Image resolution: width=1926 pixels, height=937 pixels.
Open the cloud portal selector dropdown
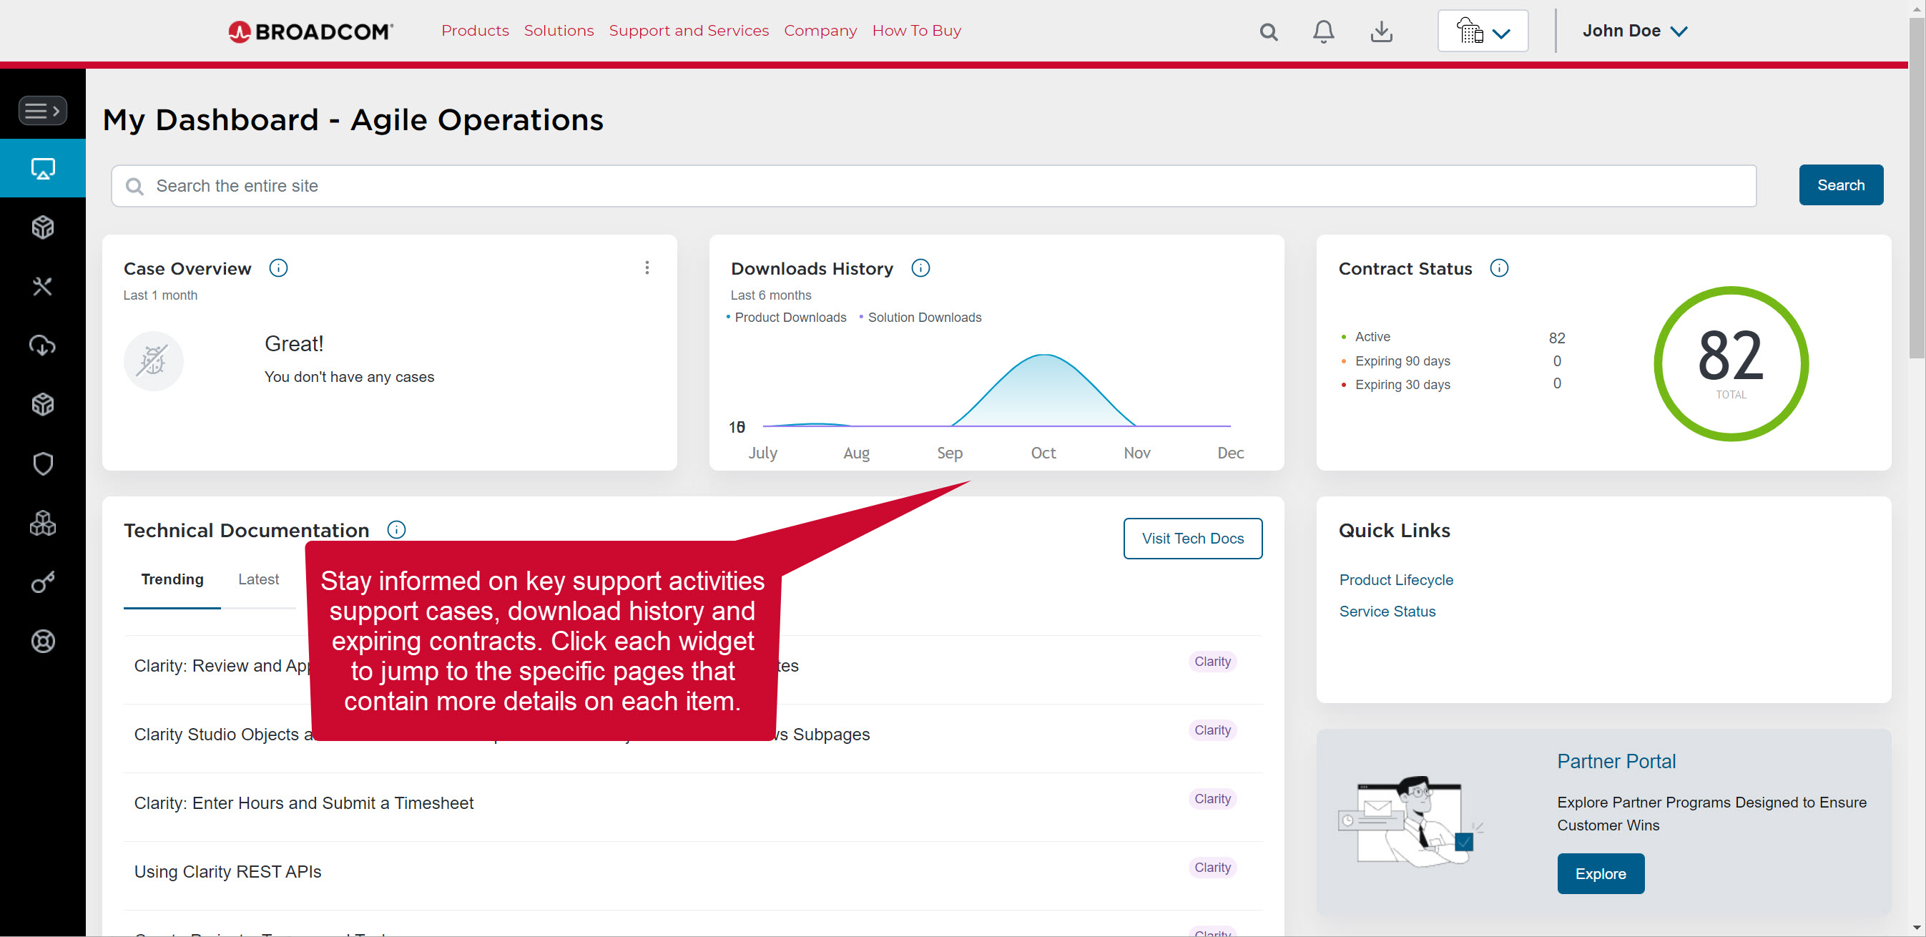[x=1482, y=31]
